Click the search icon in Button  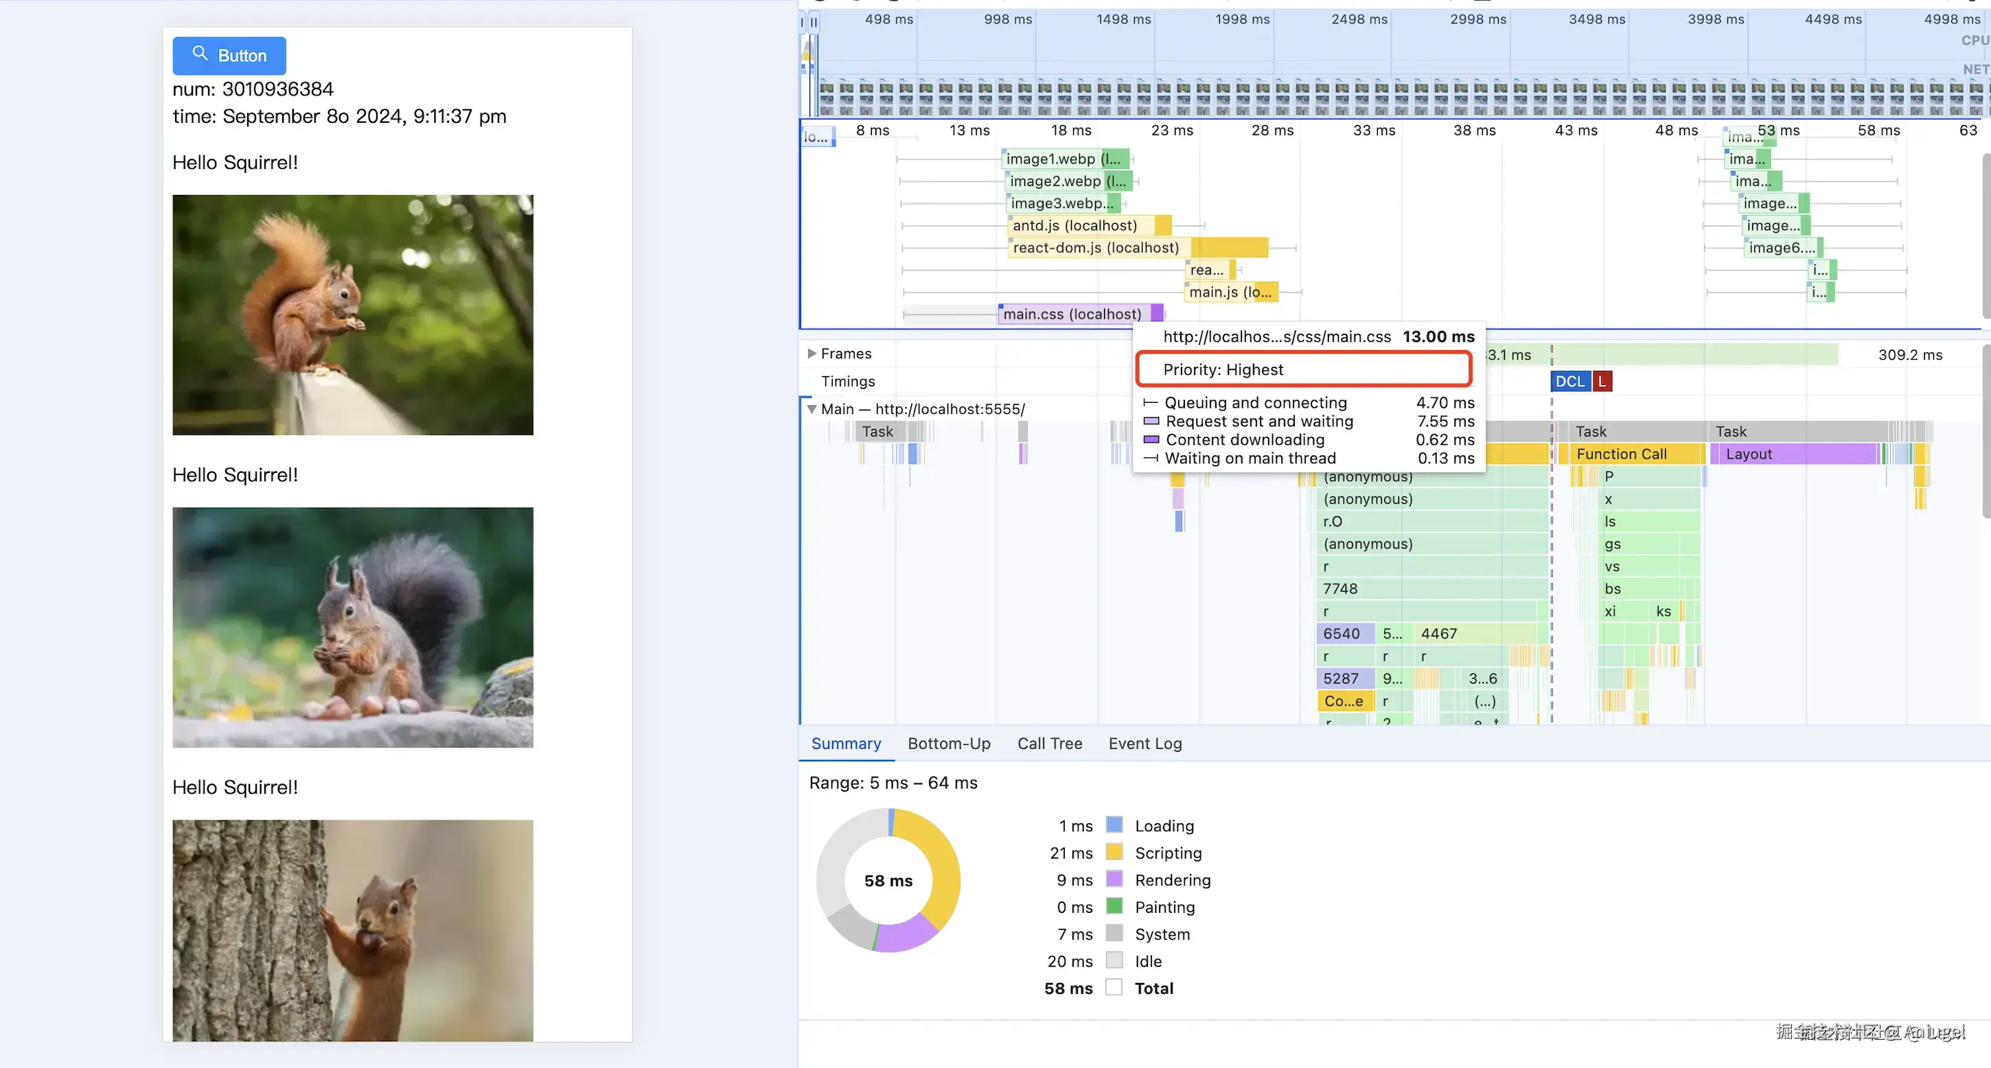point(199,54)
